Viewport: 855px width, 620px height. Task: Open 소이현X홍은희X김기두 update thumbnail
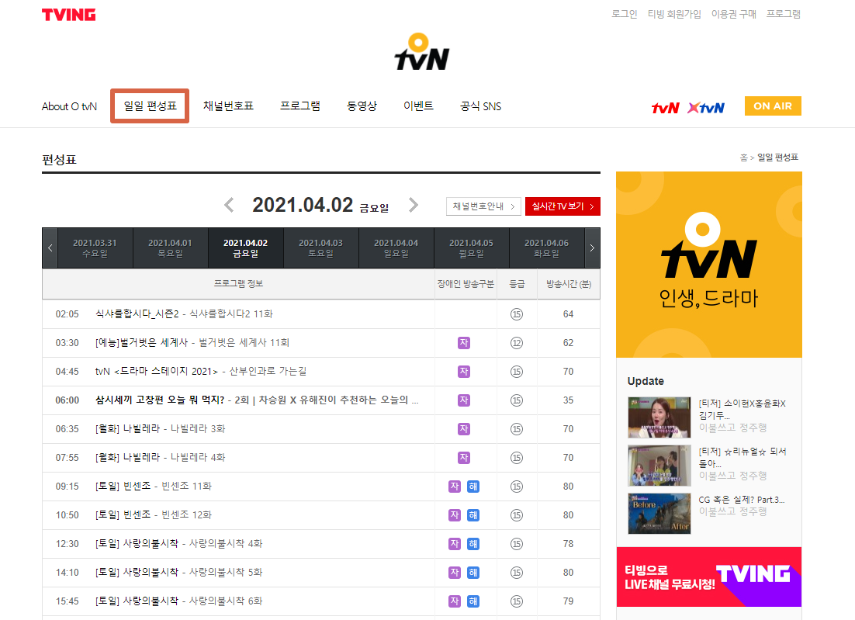click(x=659, y=417)
